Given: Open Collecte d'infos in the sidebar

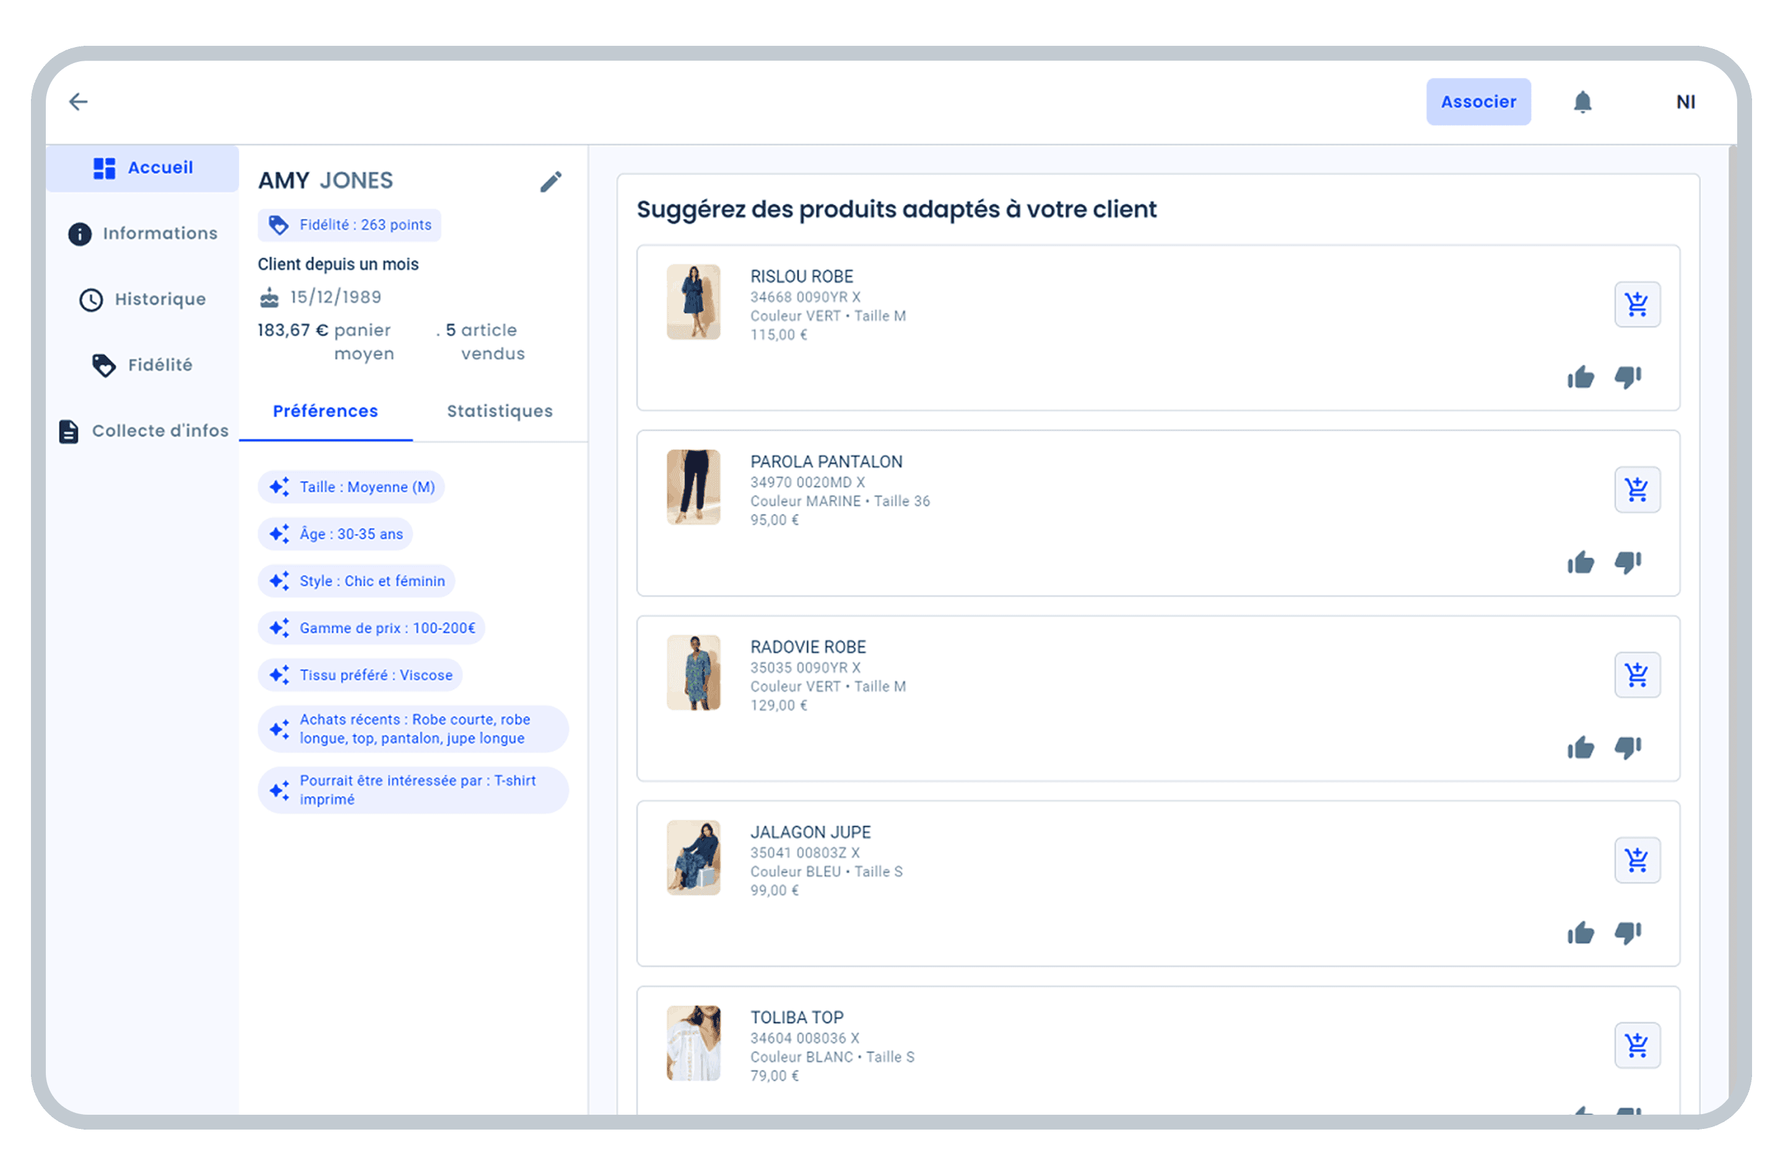Looking at the screenshot, I should pos(142,431).
